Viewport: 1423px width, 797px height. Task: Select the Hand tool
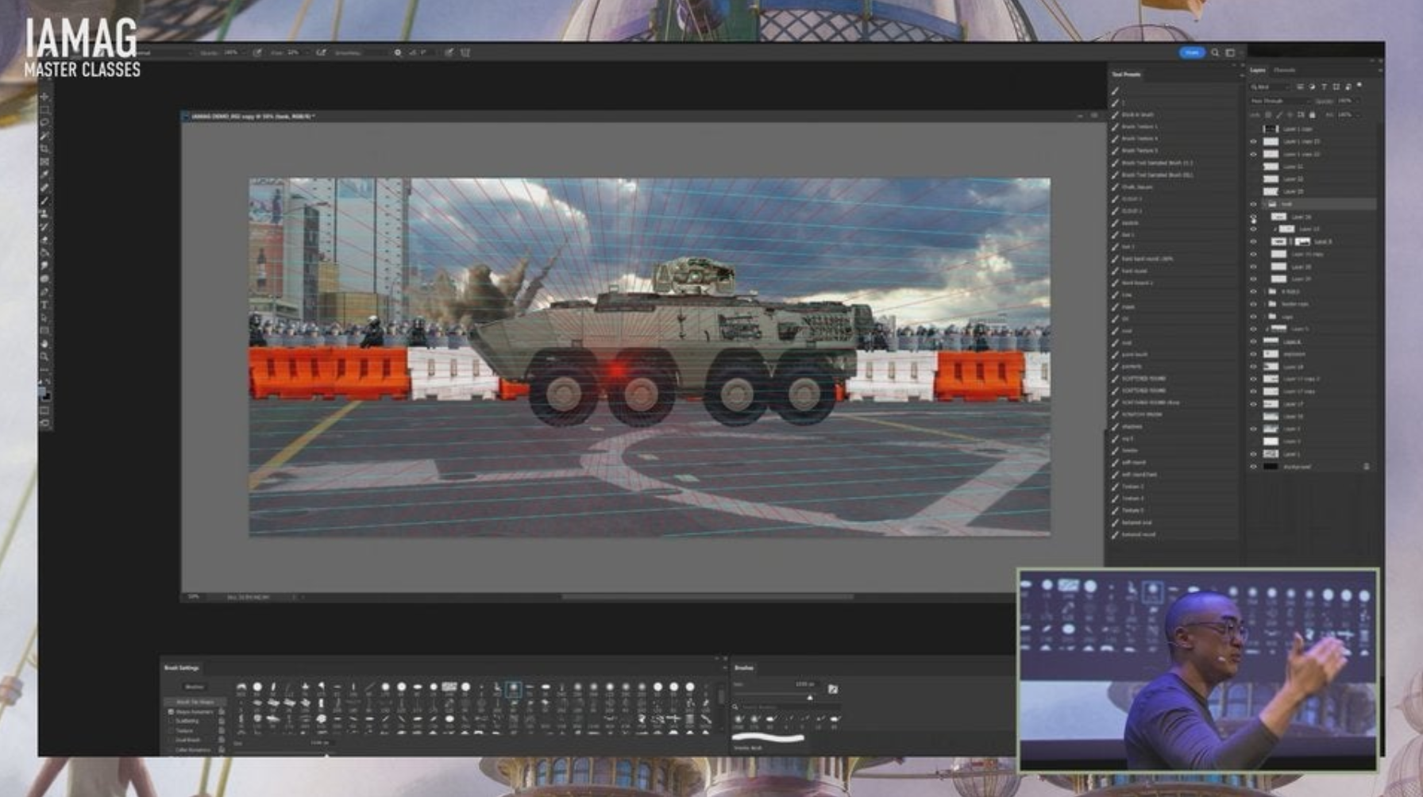click(44, 343)
